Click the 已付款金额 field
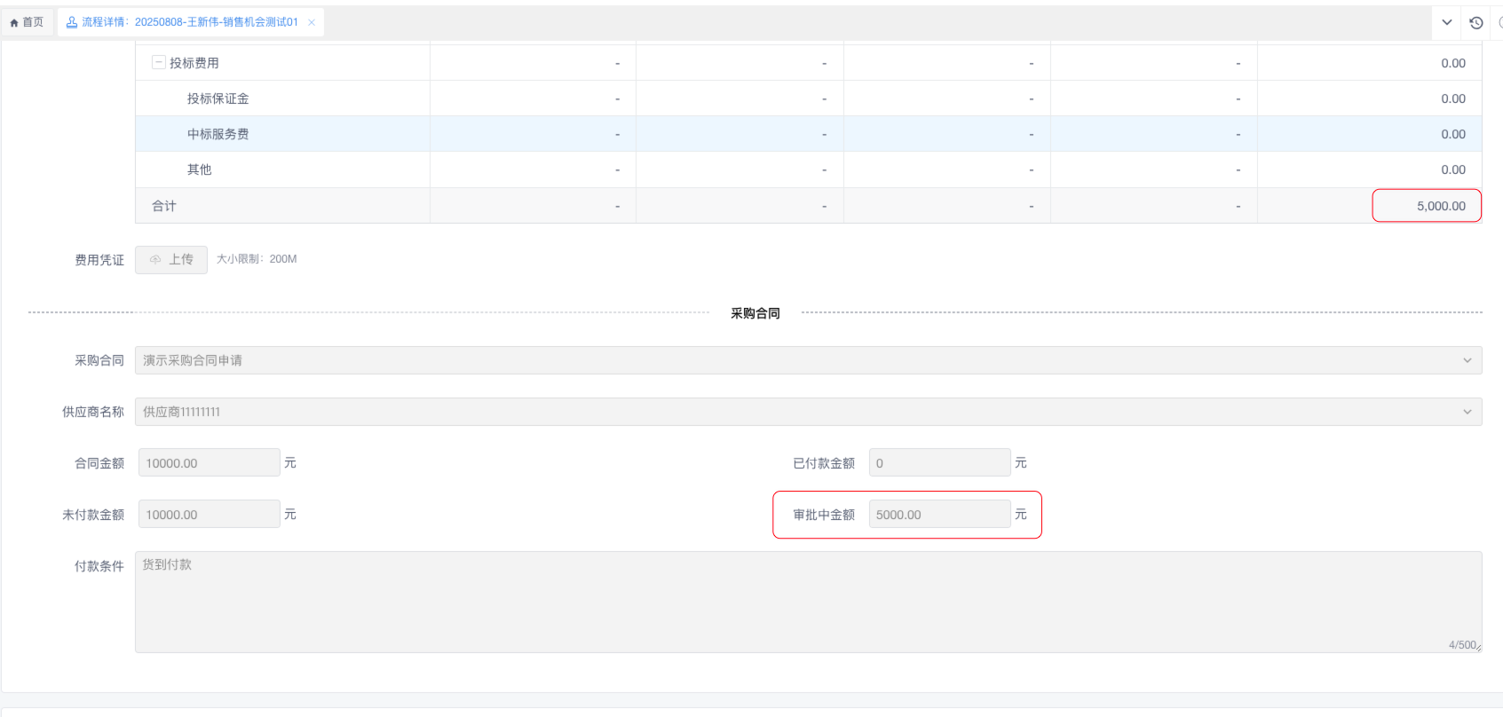1503x717 pixels. point(939,463)
